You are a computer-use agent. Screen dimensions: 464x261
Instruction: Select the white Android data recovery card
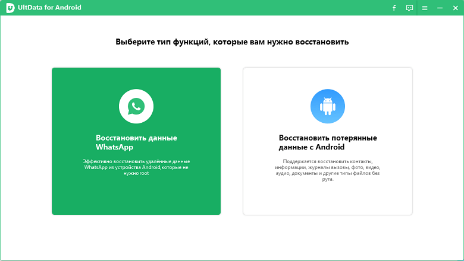click(x=328, y=141)
